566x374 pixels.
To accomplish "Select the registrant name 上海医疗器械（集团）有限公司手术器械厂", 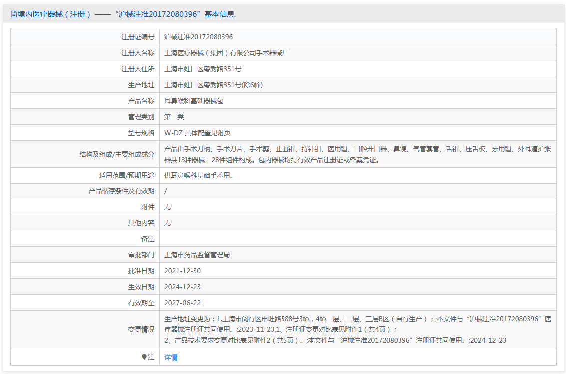I will click(226, 53).
